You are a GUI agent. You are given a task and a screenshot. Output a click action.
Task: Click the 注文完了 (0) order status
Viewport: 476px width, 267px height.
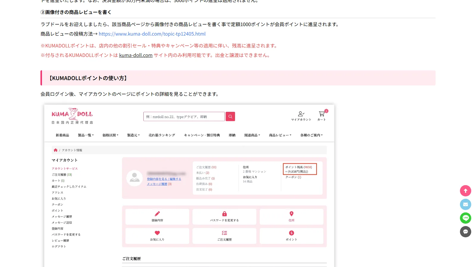point(204,190)
